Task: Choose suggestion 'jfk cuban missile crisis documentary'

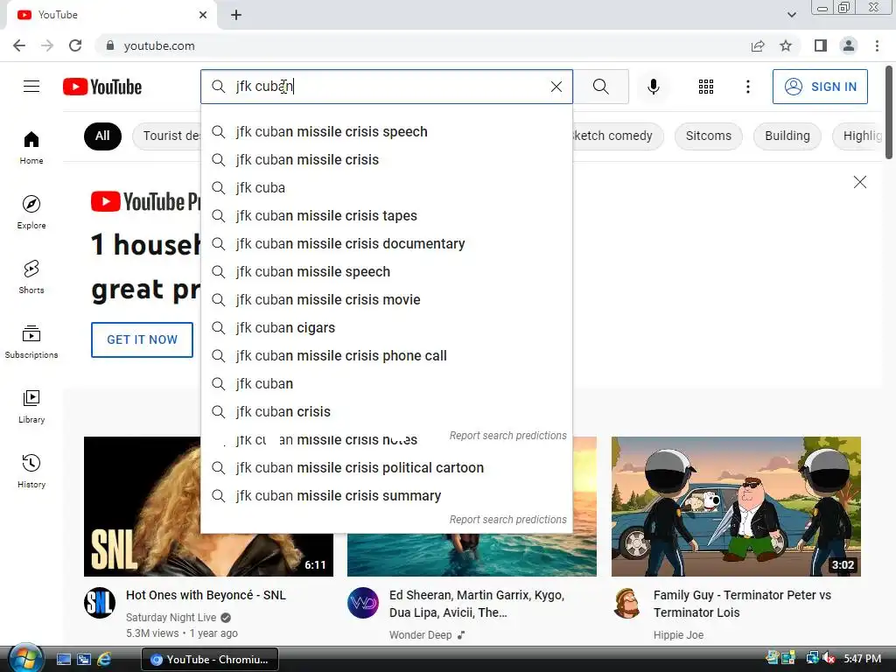Action: [x=386, y=244]
